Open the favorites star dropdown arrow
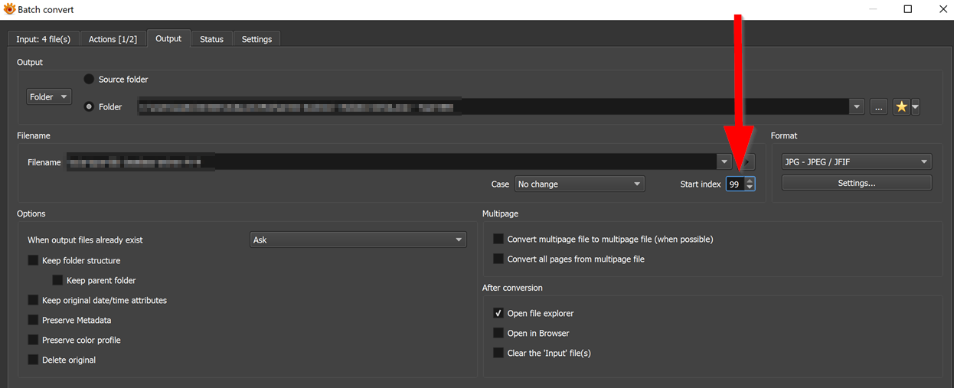This screenshot has height=388, width=954. pyautogui.click(x=915, y=107)
